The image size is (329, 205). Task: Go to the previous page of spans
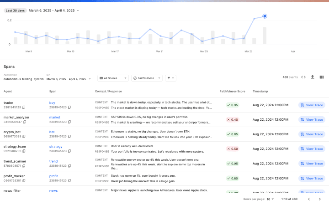pos(309,199)
